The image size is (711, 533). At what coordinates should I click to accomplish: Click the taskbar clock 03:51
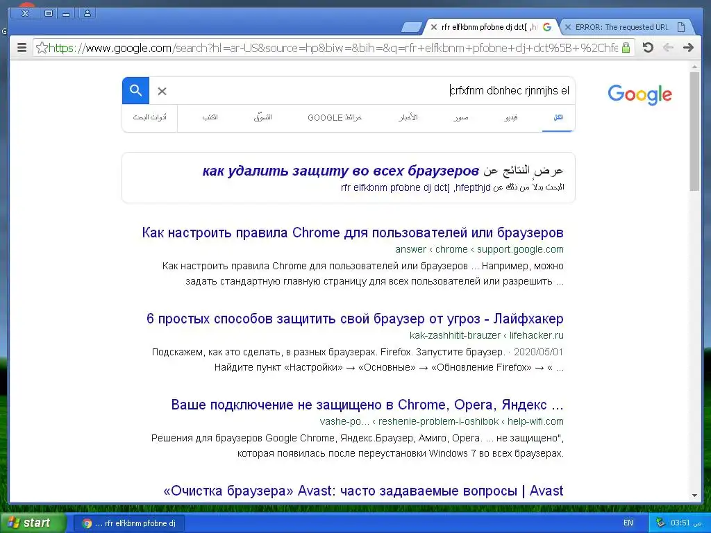(x=685, y=523)
